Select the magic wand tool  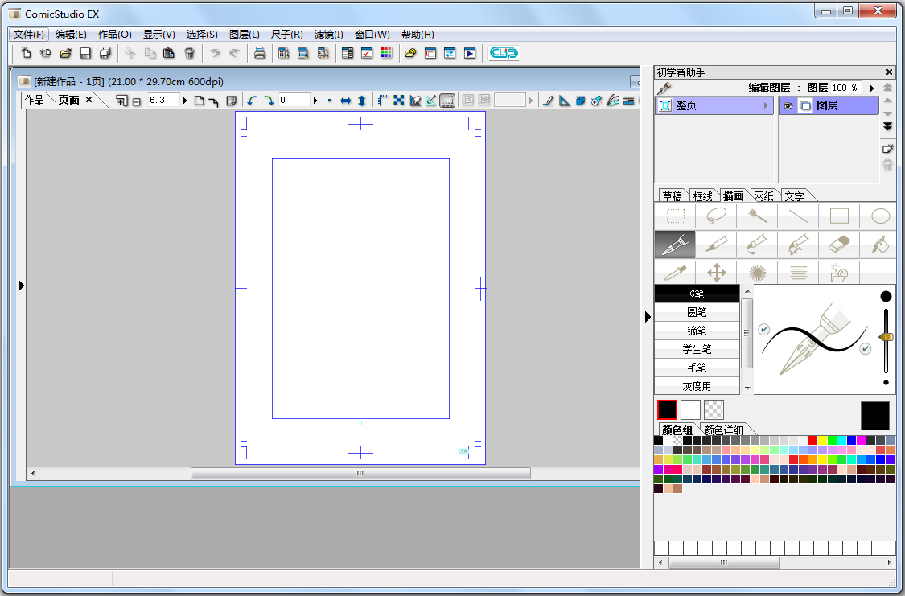(x=756, y=216)
